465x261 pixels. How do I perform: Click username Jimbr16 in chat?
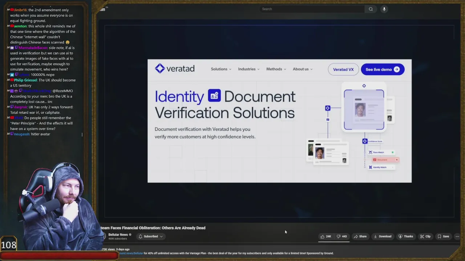(x=20, y=10)
